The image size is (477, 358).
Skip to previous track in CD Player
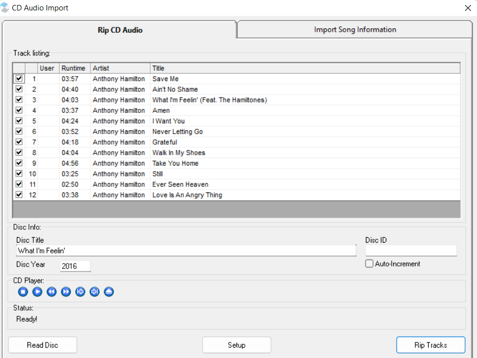[80, 292]
